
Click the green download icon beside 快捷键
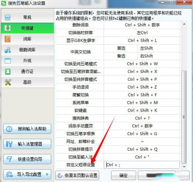pyautogui.click(x=8, y=28)
